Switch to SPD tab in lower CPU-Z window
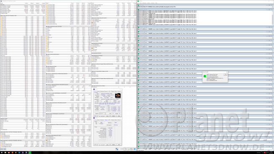The height and width of the screenshot is (154, 274). 110,120
